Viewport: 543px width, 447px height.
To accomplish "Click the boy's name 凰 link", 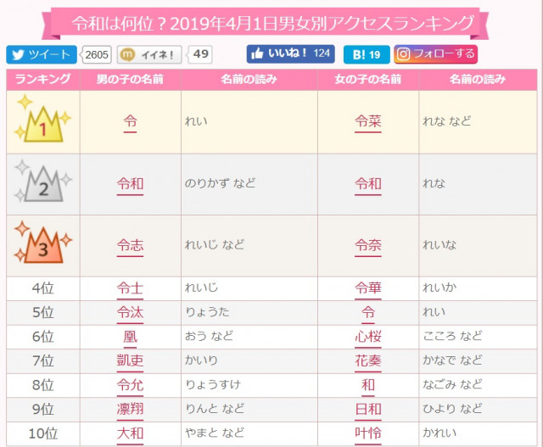I will click(x=130, y=337).
